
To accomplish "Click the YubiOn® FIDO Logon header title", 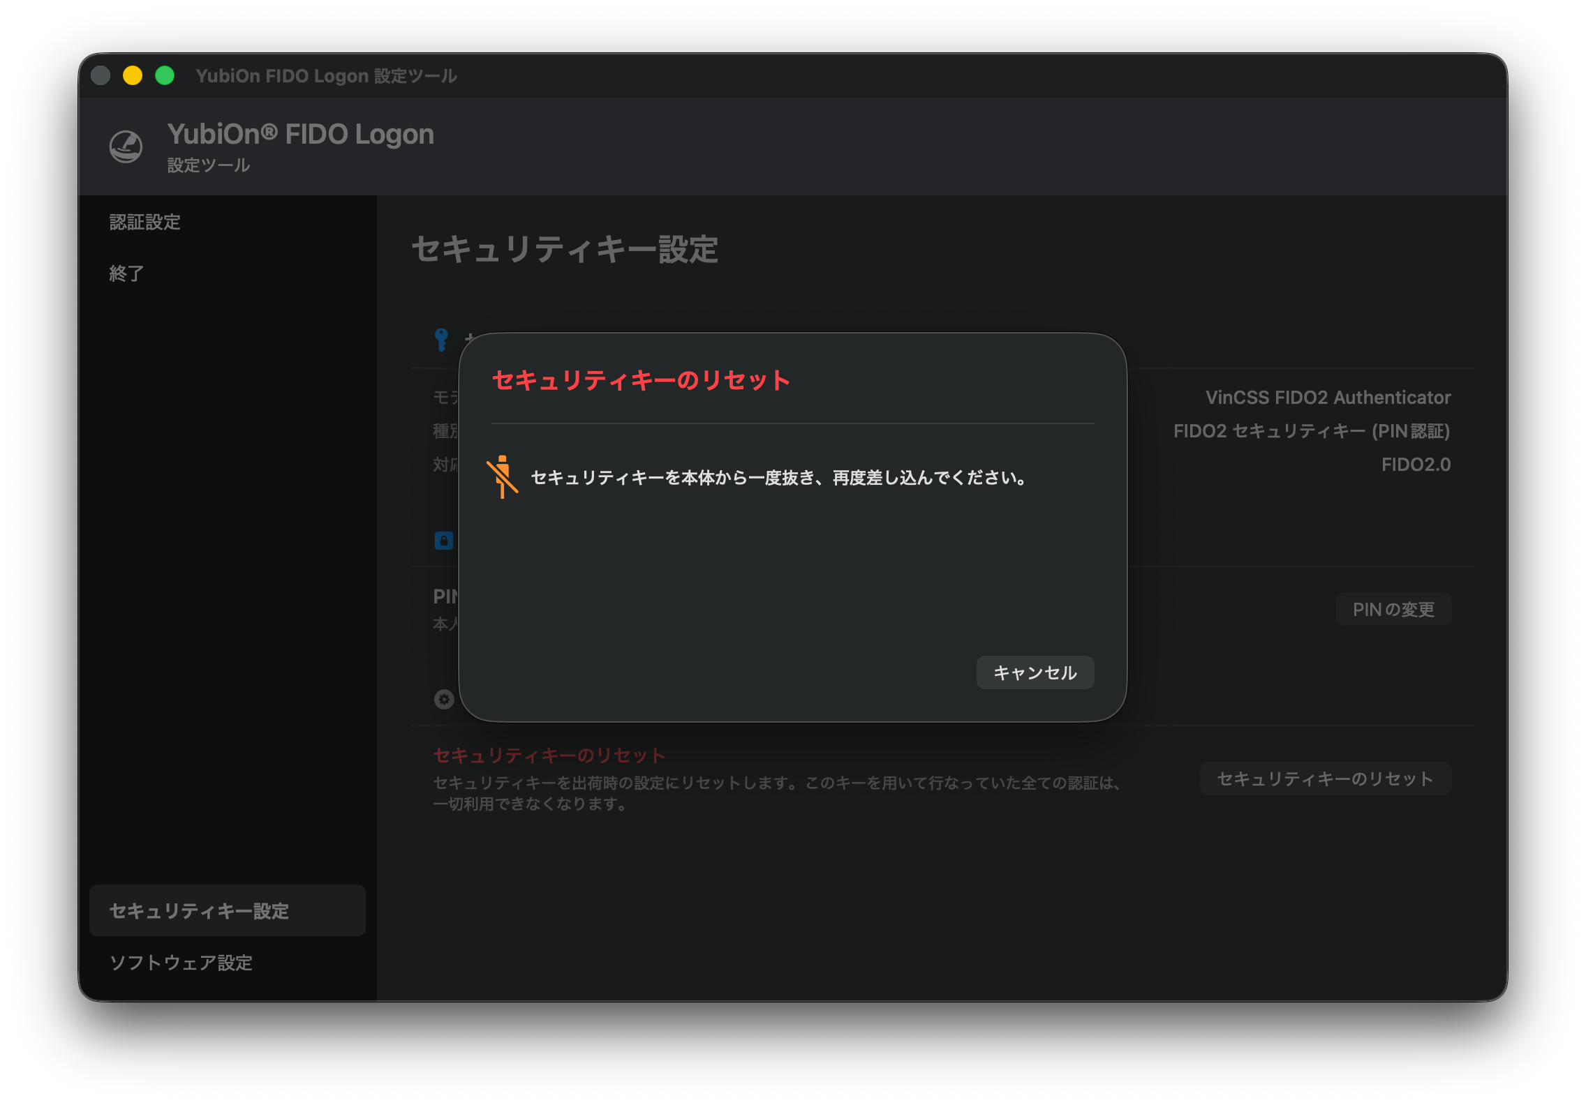I will click(300, 134).
